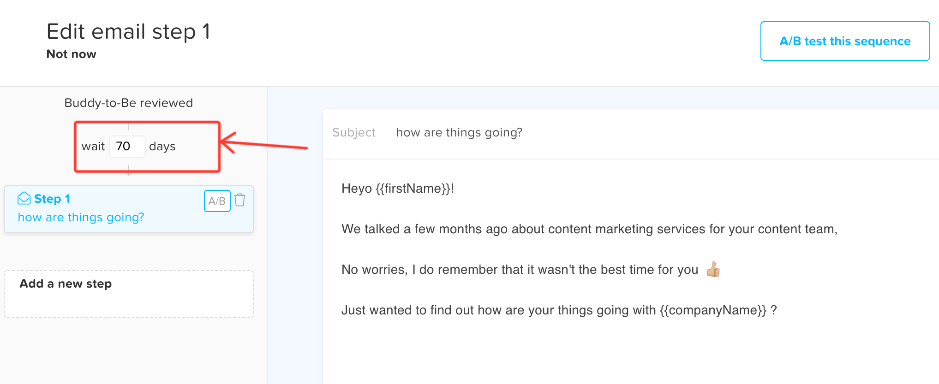939x384 pixels.
Task: Click the 'Buddy-to-Be reviewed' trigger label
Action: pyautogui.click(x=128, y=103)
